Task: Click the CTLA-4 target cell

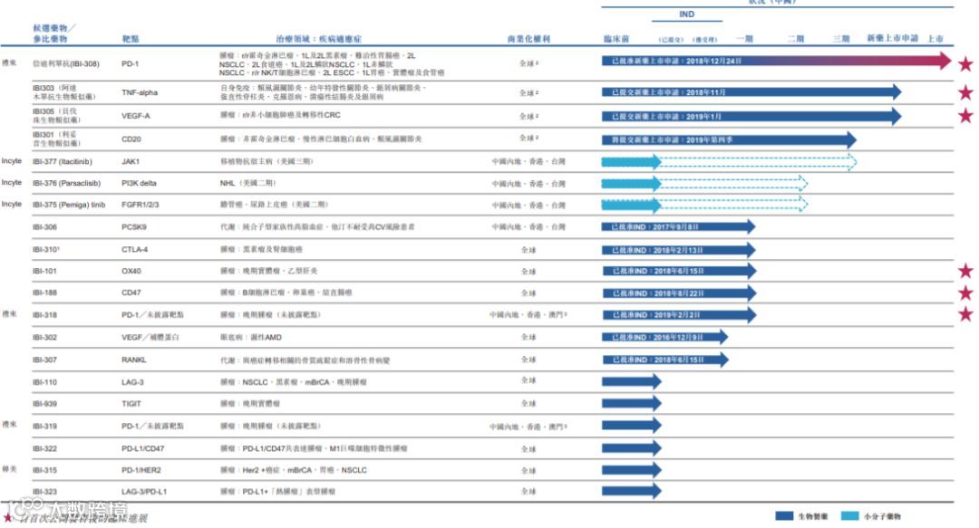Action: point(134,250)
